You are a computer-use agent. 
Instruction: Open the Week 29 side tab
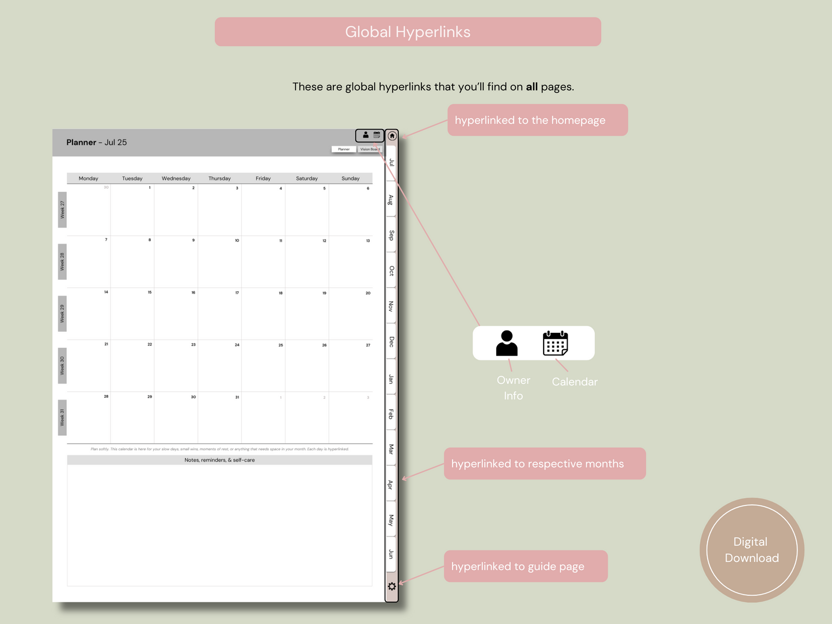tap(62, 314)
